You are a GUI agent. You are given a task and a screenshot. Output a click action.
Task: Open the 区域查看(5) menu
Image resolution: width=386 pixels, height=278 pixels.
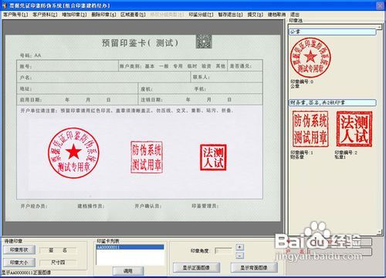point(133,15)
